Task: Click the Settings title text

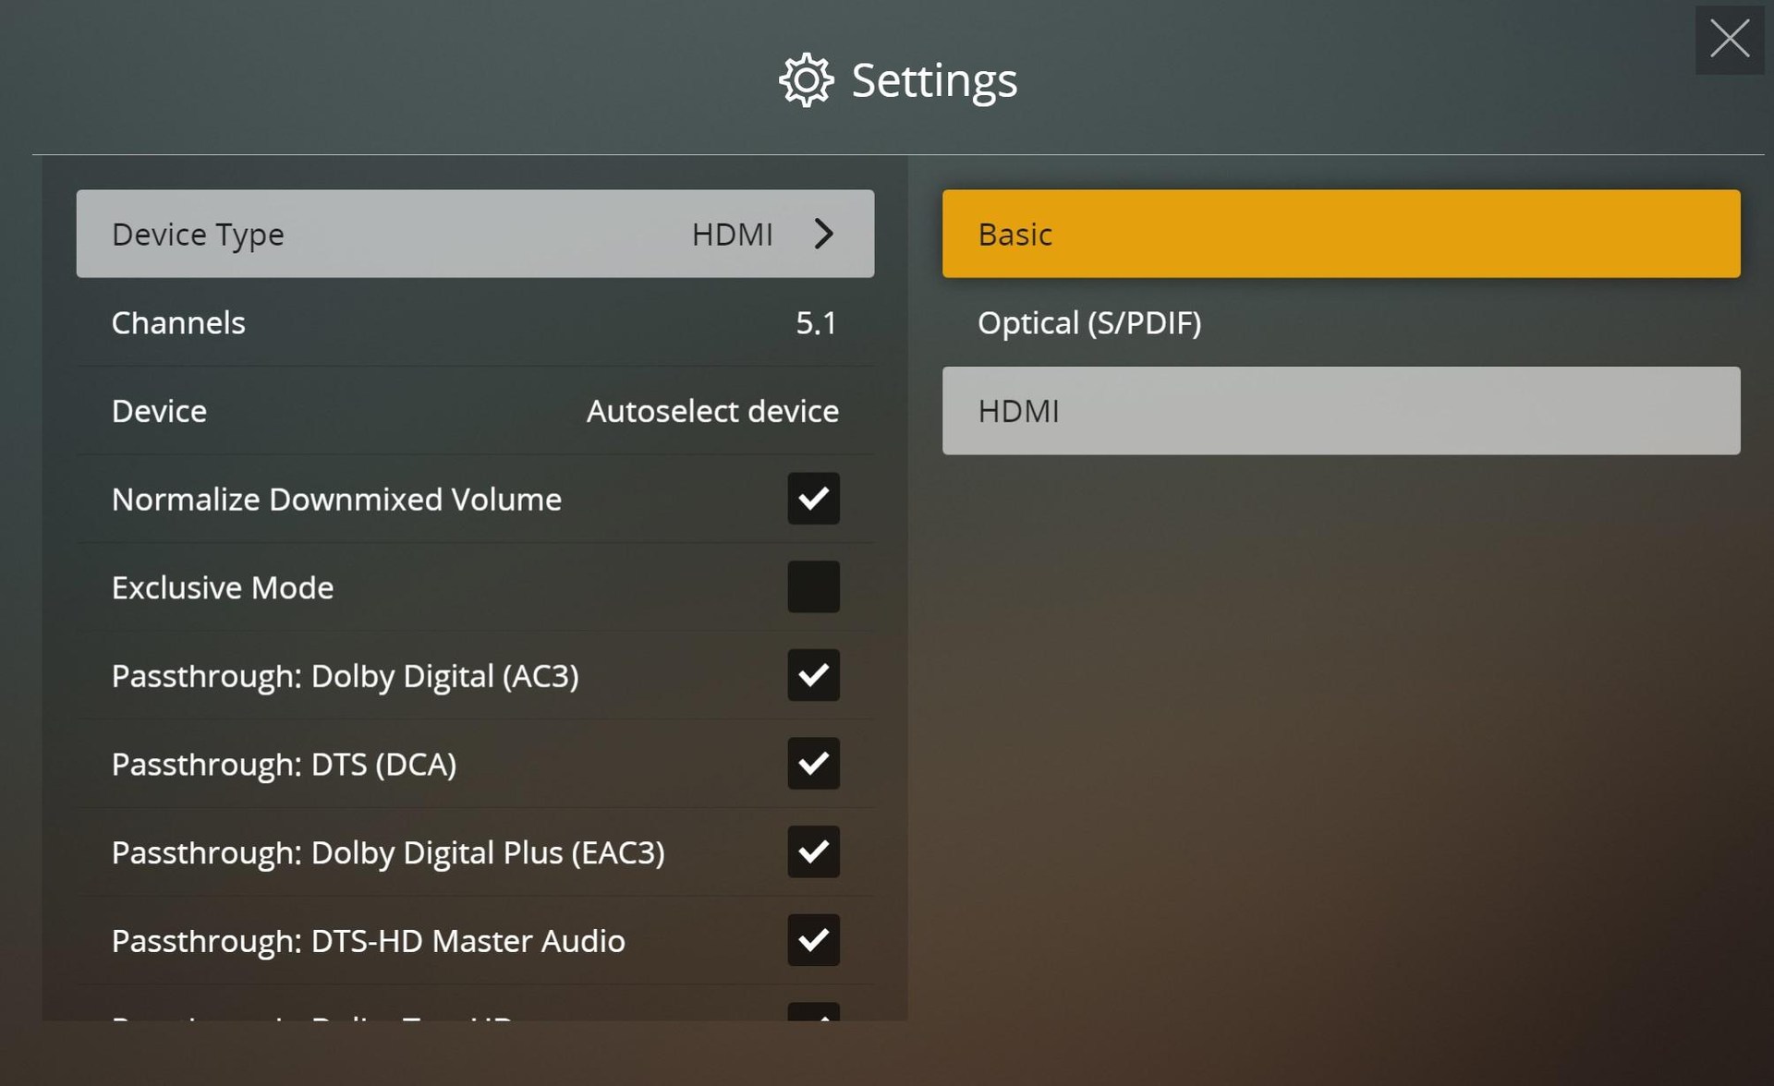Action: click(933, 80)
